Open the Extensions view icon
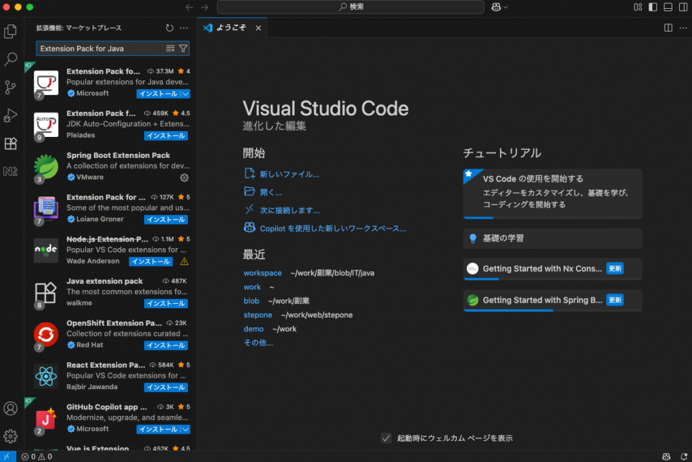 (x=10, y=144)
